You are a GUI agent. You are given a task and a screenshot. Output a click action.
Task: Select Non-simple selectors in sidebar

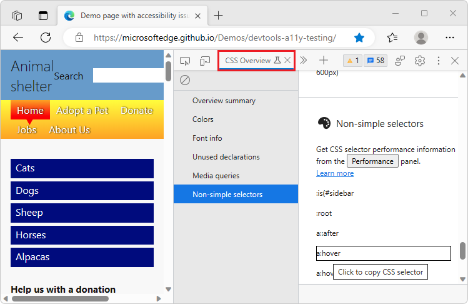coord(236,195)
